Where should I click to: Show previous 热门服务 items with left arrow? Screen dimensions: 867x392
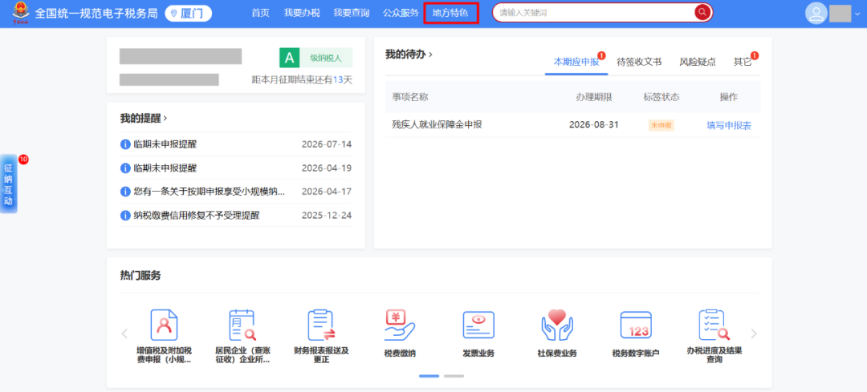pyautogui.click(x=124, y=333)
